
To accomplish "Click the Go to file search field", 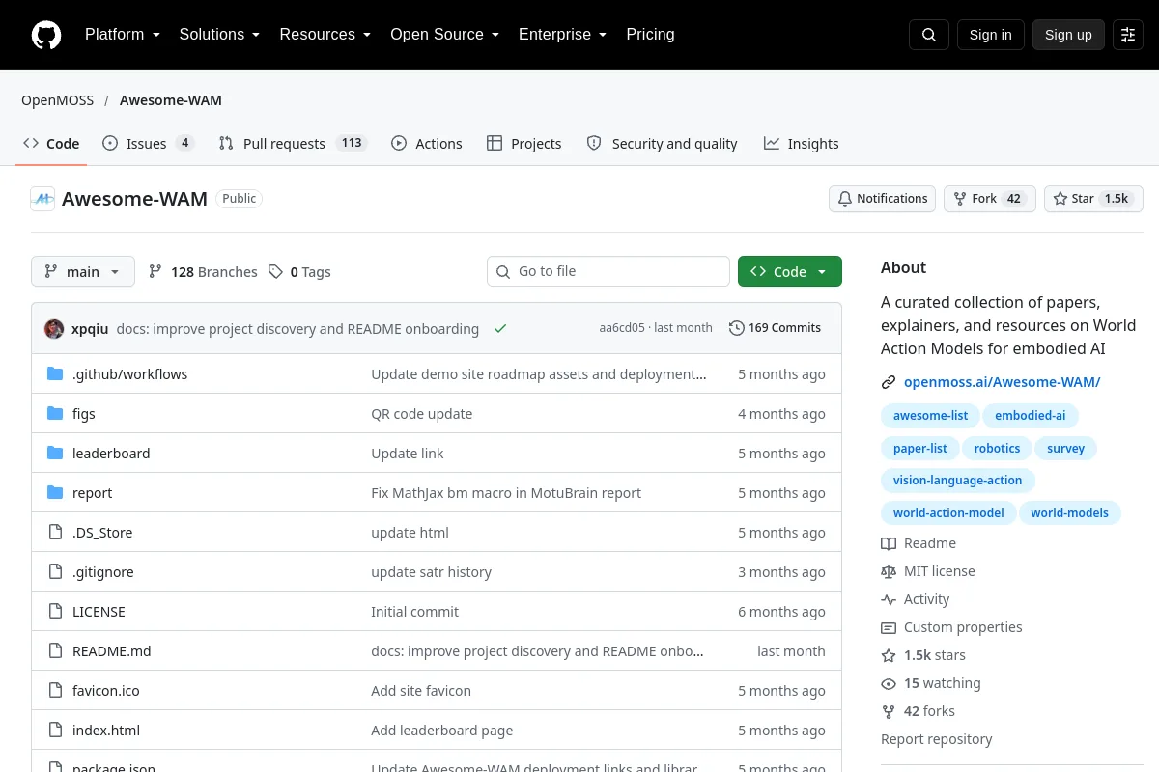I will [608, 271].
